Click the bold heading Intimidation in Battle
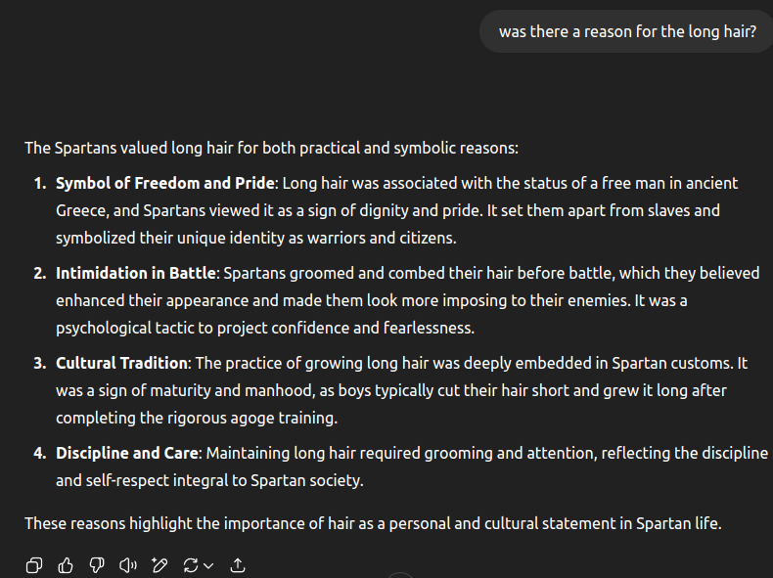This screenshot has height=578, width=773. [x=136, y=274]
